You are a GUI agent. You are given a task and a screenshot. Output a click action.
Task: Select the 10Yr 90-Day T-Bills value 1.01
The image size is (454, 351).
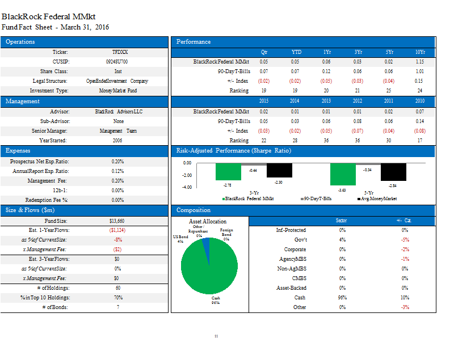coord(420,71)
